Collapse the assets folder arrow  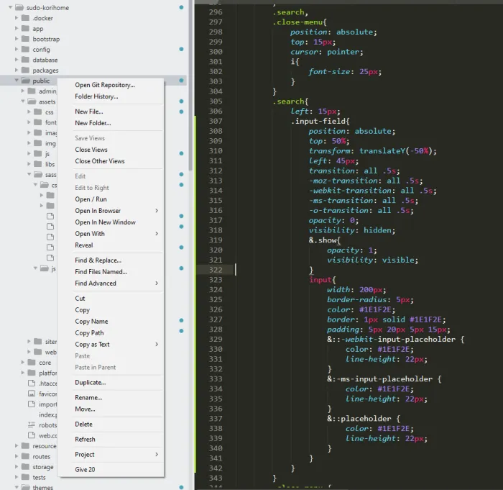pos(23,101)
